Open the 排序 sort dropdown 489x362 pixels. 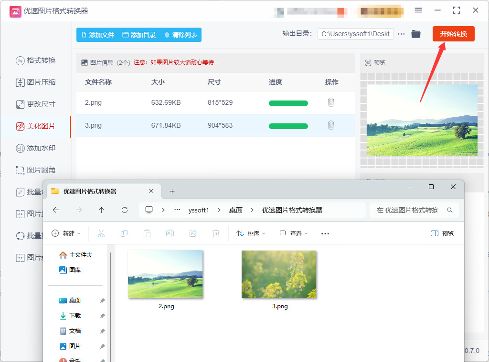[x=251, y=233]
